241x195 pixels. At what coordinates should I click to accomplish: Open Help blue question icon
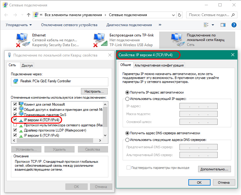click(234, 25)
